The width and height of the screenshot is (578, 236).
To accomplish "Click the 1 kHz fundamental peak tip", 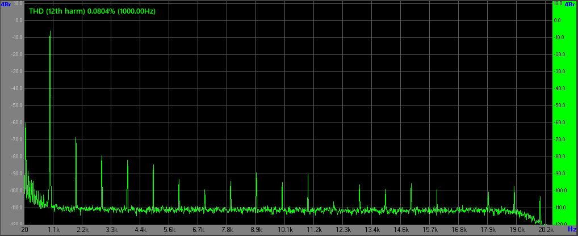I will [51, 32].
